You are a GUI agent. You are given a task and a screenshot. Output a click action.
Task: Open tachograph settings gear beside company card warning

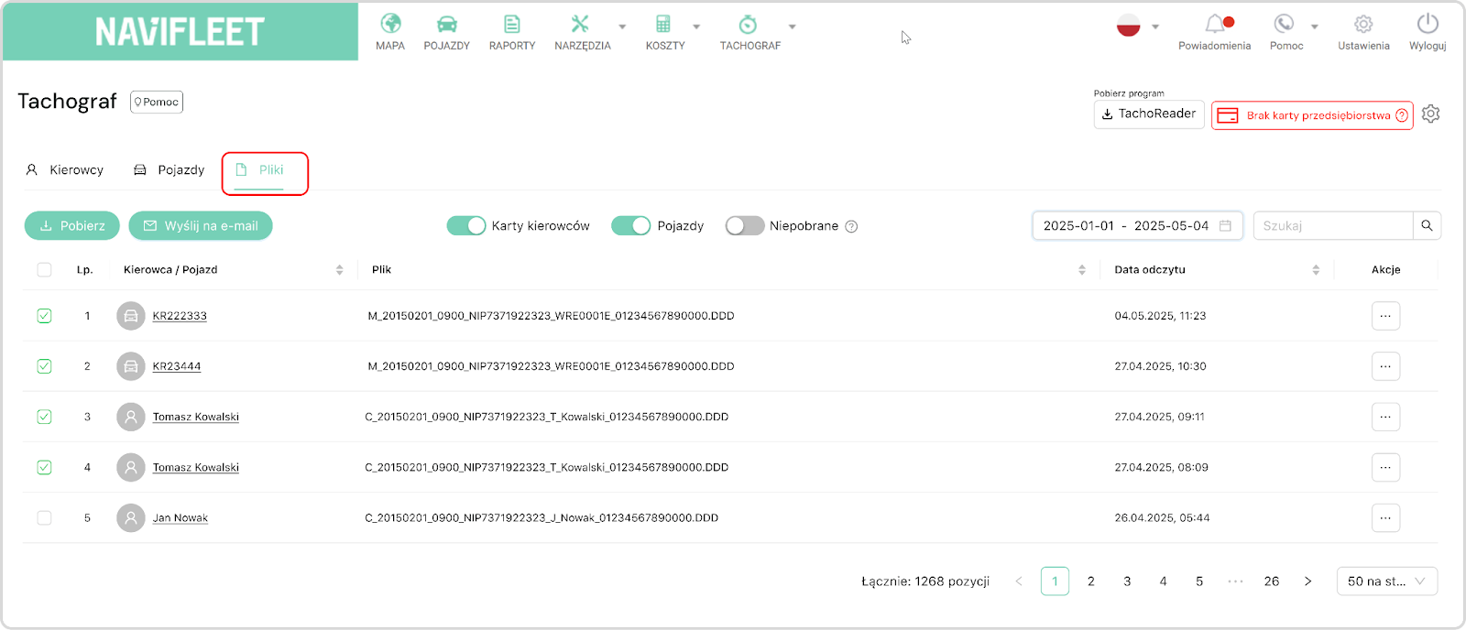[1431, 114]
